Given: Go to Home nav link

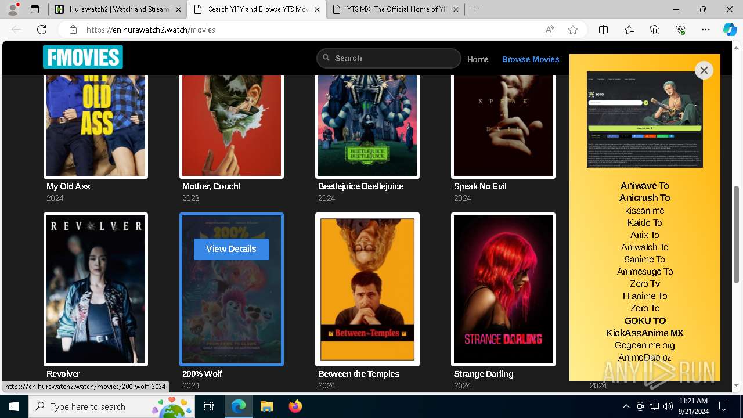Looking at the screenshot, I should (478, 59).
